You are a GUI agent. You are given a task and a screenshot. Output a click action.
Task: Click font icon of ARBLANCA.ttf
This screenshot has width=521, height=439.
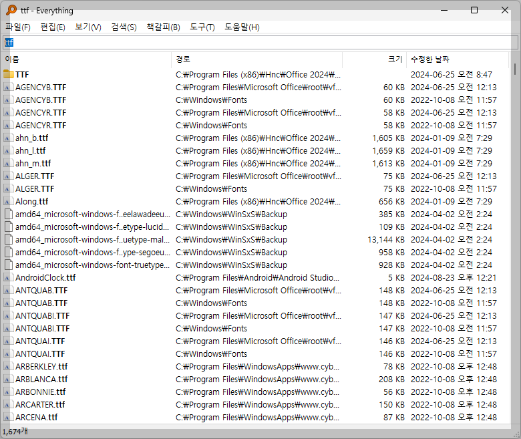[x=7, y=379]
